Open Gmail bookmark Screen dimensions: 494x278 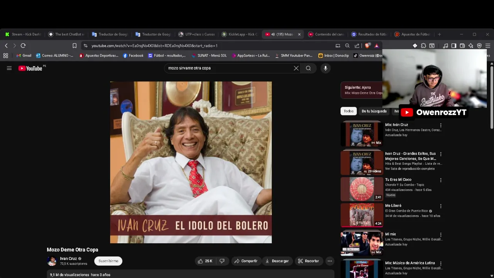click(x=24, y=56)
